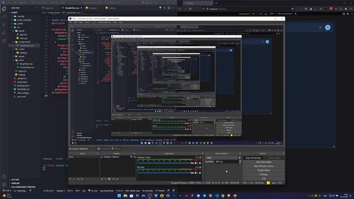The width and height of the screenshot is (354, 199).
Task: Open Mic/Aux settings gear in Audio Mixer
Action: pyautogui.click(x=200, y=173)
